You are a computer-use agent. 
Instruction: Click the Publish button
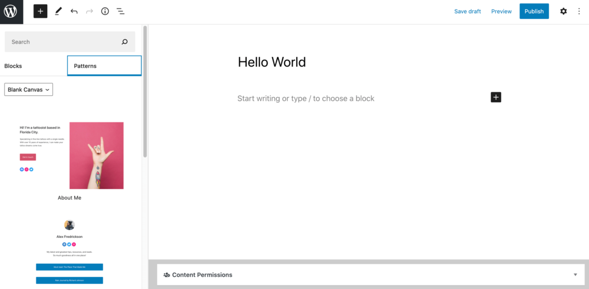(x=534, y=11)
